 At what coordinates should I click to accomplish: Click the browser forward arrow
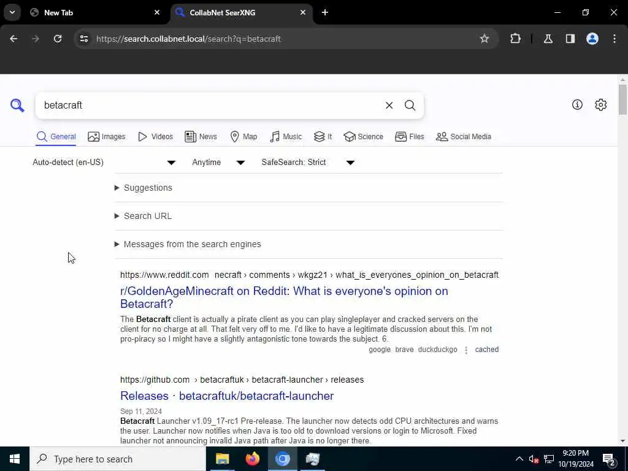click(x=36, y=39)
